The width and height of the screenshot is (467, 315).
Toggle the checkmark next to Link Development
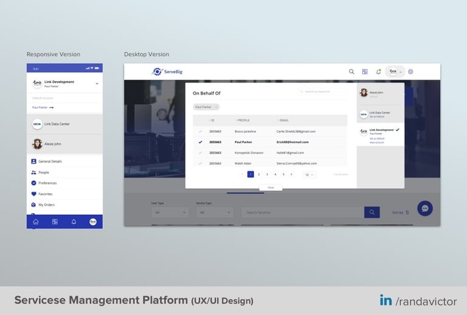[398, 130]
